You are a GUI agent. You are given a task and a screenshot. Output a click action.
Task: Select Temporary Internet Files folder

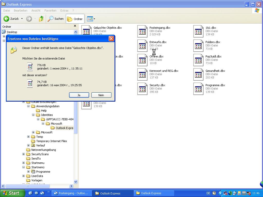(51, 141)
